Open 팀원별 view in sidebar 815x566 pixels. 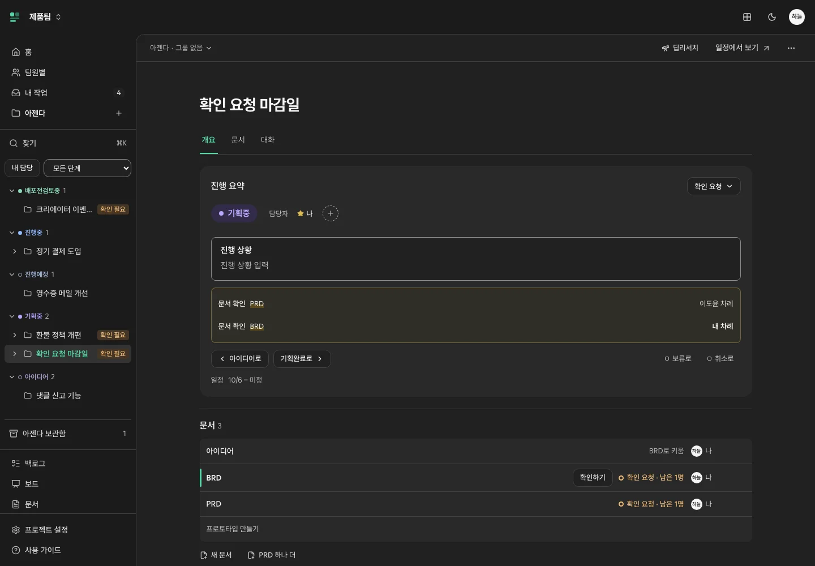(68, 72)
